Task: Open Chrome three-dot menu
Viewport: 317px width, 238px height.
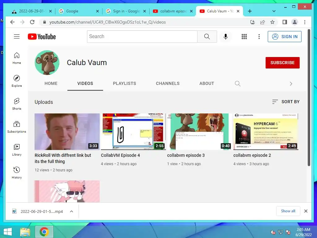Action: pos(305,22)
